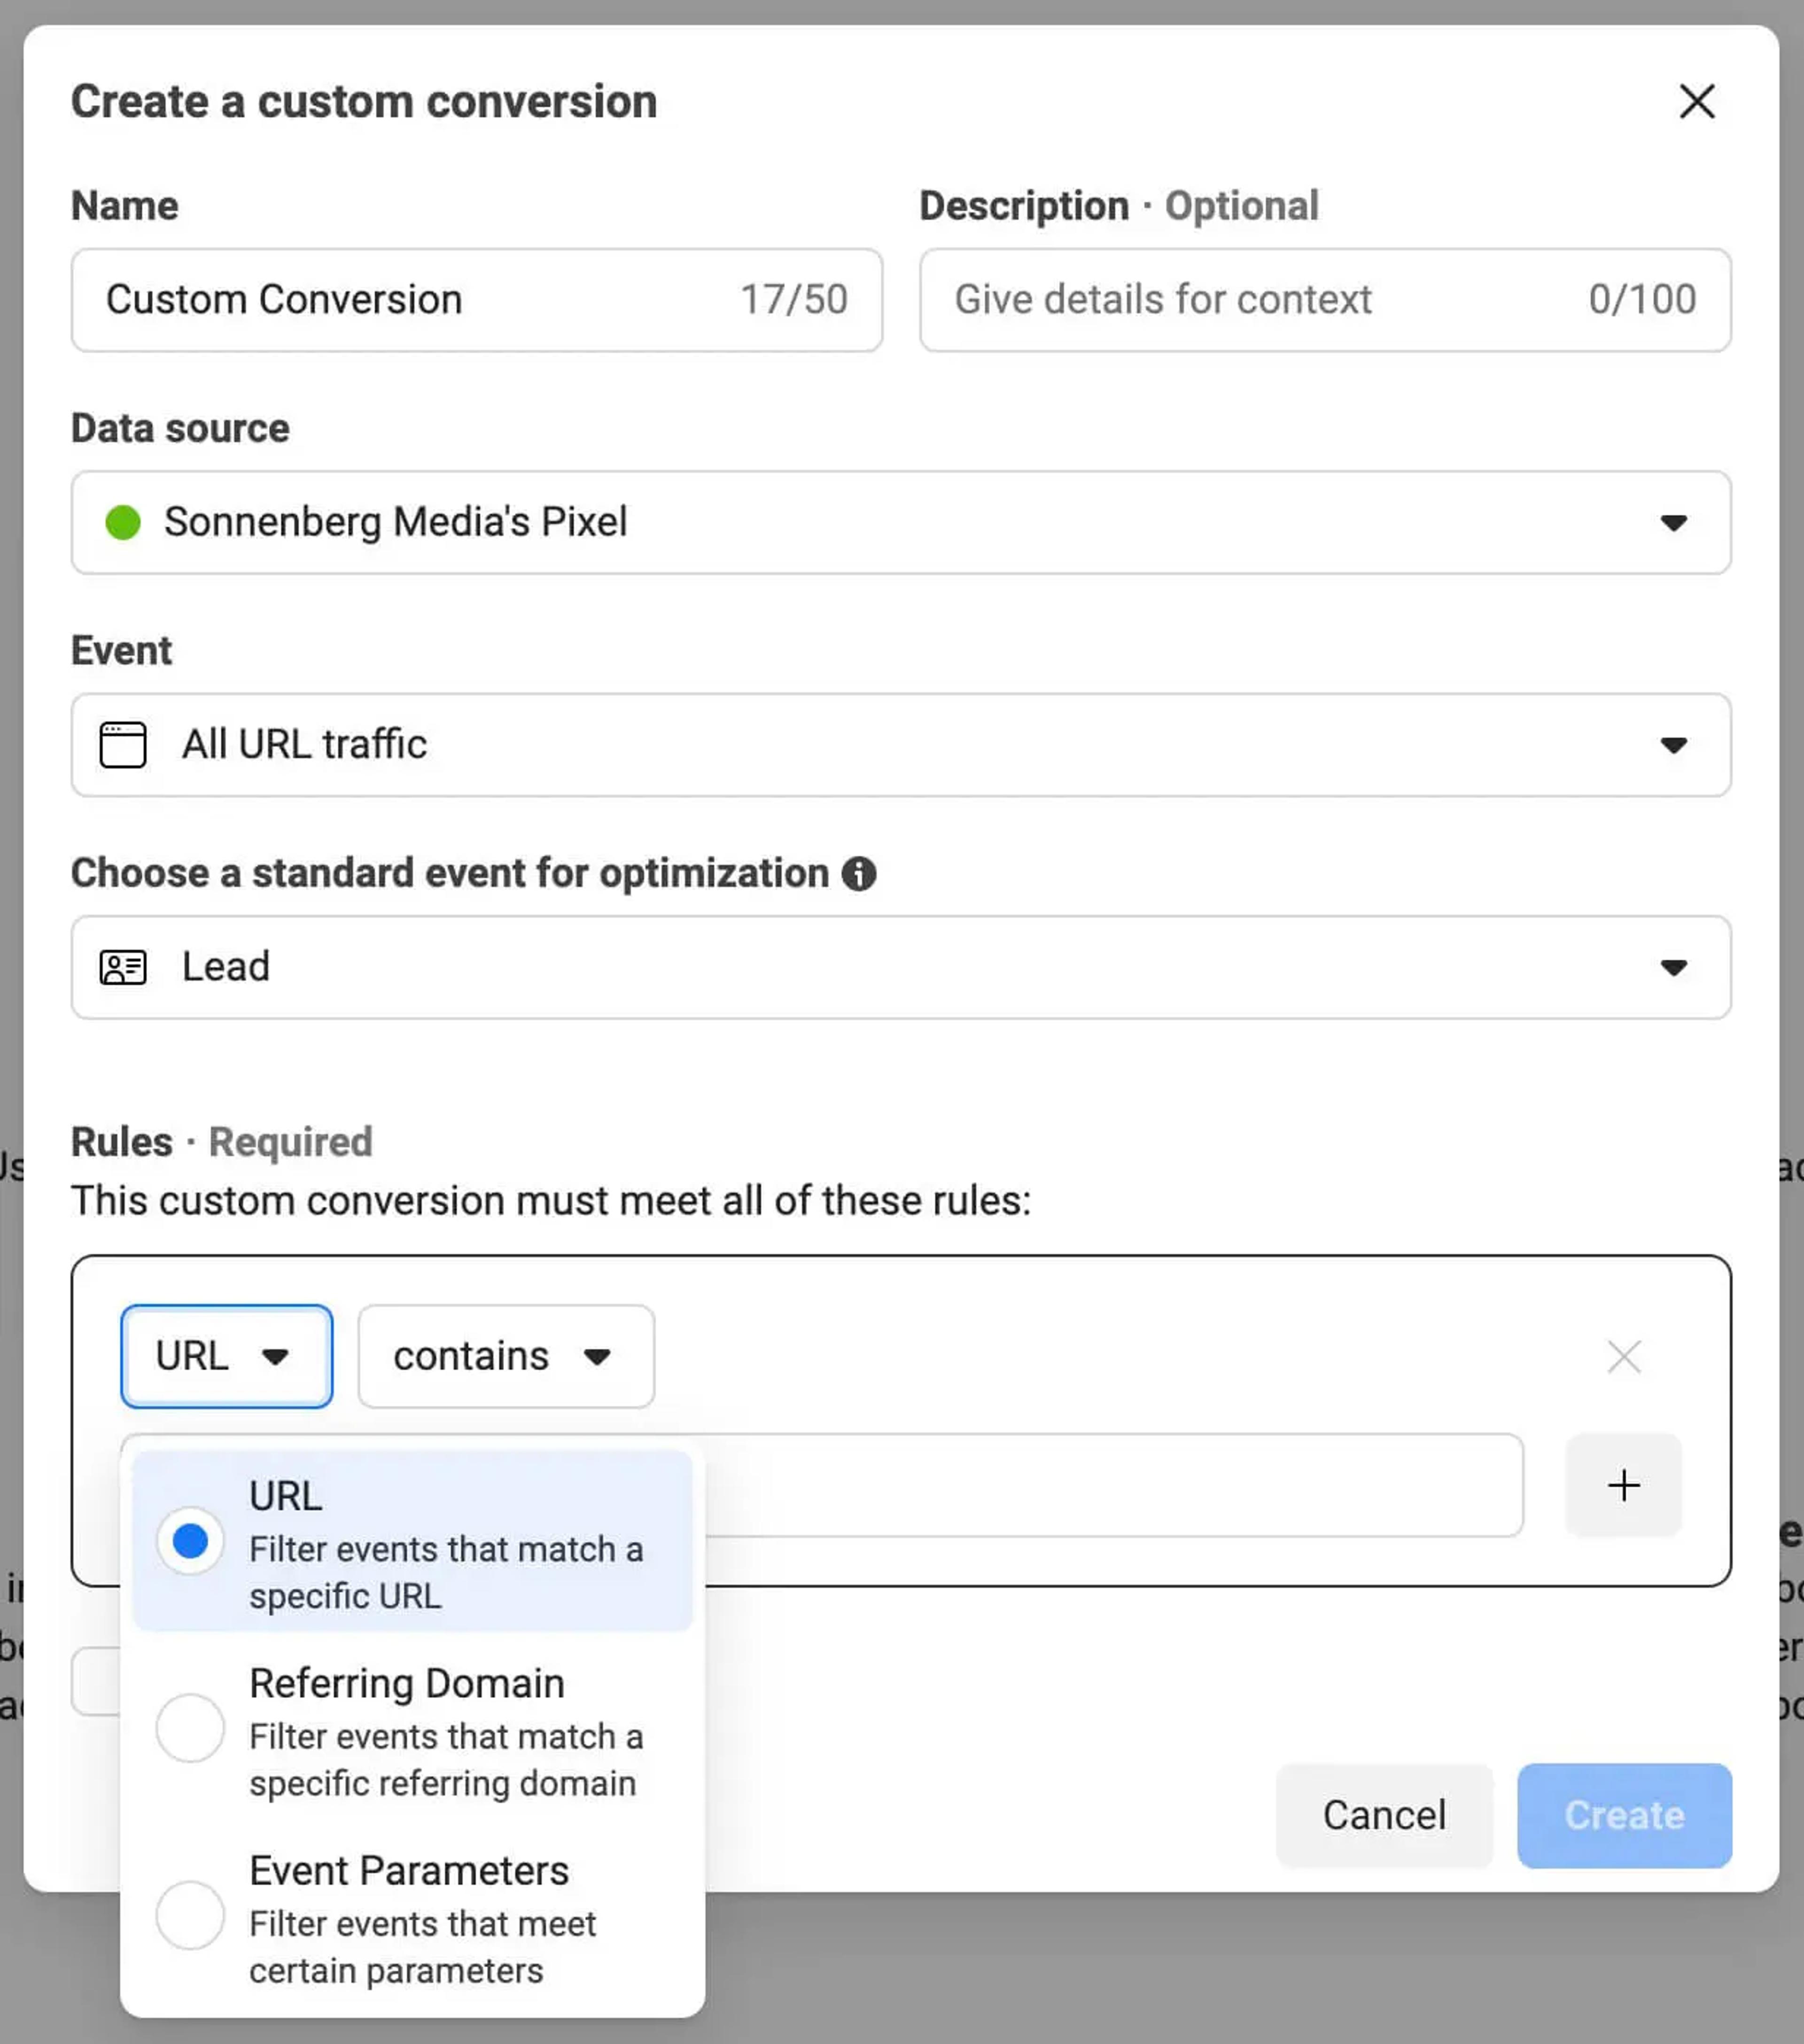Collapse the URL rule type dropdown
1804x2044 pixels.
pyautogui.click(x=227, y=1357)
